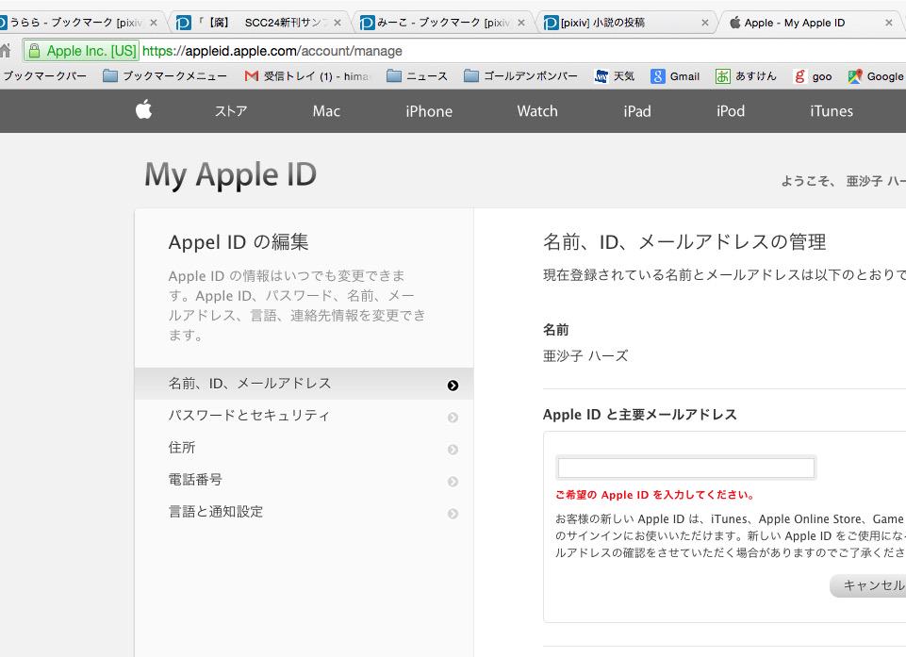The height and width of the screenshot is (657, 906).
Task: Open iTunes in Apple navigation bar
Action: (832, 111)
